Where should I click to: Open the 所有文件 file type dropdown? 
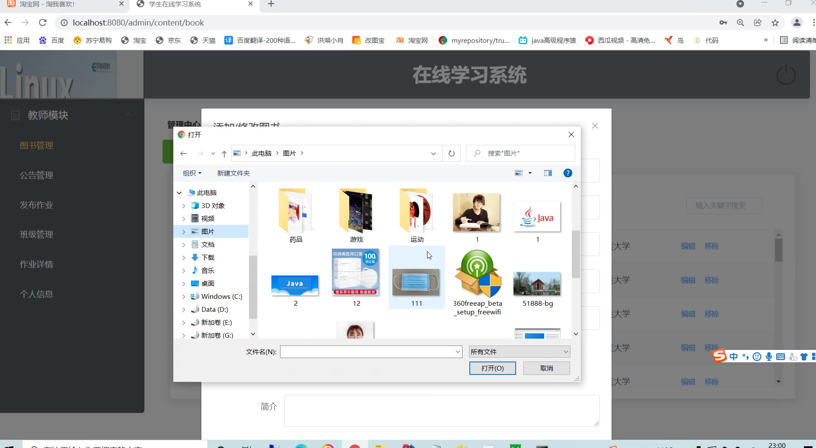(x=520, y=352)
